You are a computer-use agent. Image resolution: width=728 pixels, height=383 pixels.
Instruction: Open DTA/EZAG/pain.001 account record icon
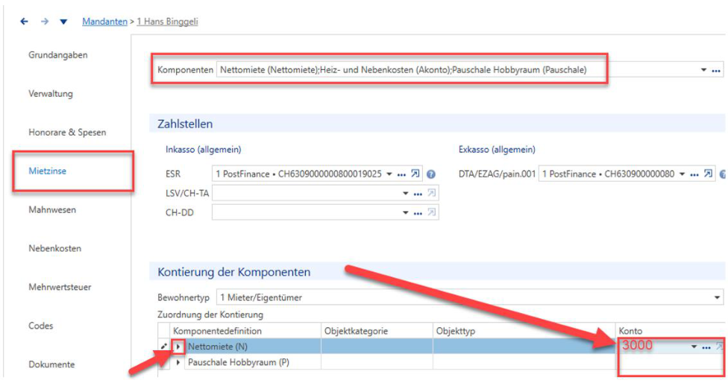coord(708,174)
